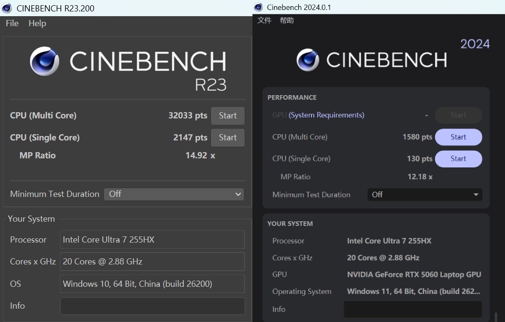
Task: Start the R23 CPU Multi Core test
Action: pyautogui.click(x=228, y=116)
